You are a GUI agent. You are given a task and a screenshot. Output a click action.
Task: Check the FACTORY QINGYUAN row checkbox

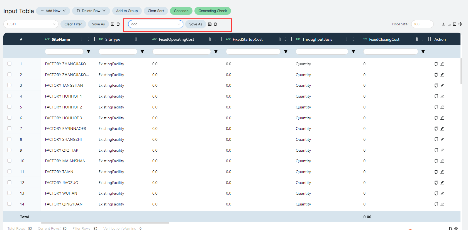pos(9,204)
